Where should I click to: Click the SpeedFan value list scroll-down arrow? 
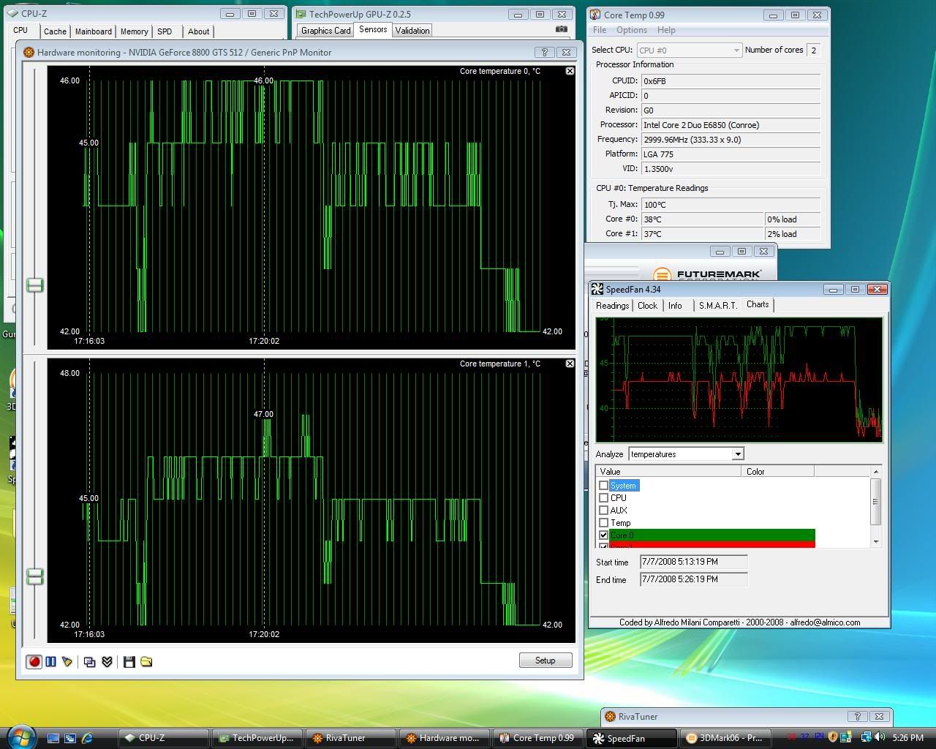coord(876,542)
